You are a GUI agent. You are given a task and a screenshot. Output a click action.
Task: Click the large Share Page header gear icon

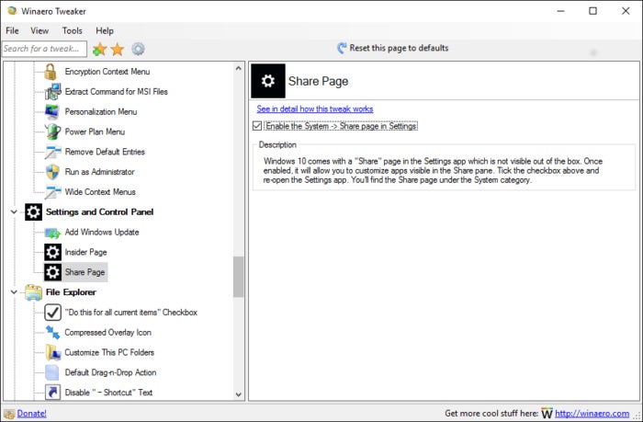point(268,81)
